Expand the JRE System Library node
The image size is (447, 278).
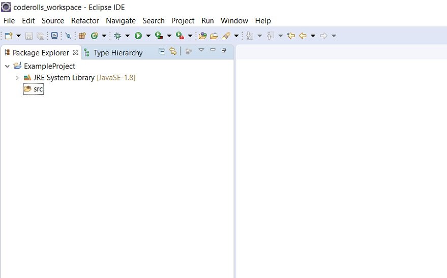(x=17, y=77)
